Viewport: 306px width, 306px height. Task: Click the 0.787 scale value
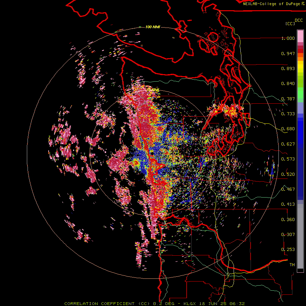click(288, 99)
